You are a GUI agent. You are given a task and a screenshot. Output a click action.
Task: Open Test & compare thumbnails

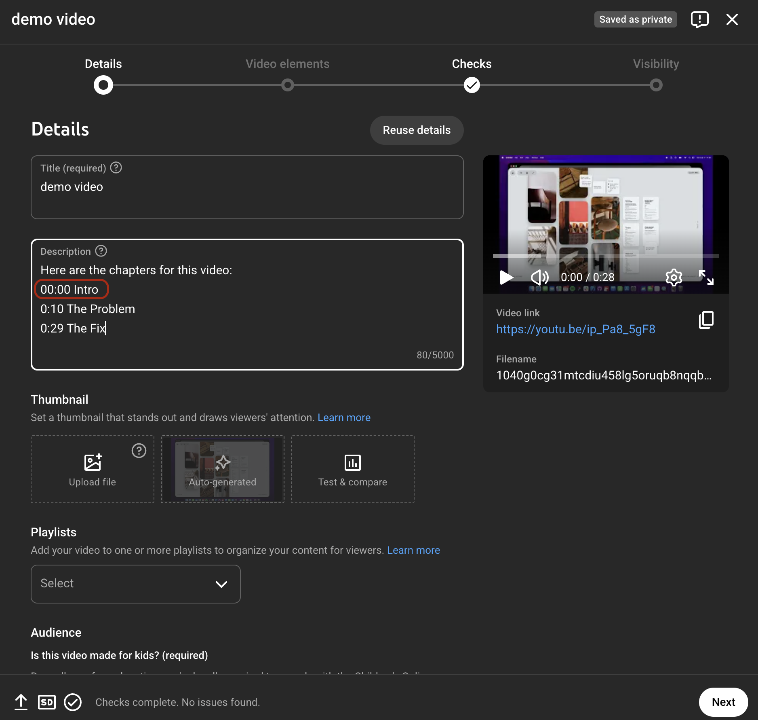tap(353, 469)
